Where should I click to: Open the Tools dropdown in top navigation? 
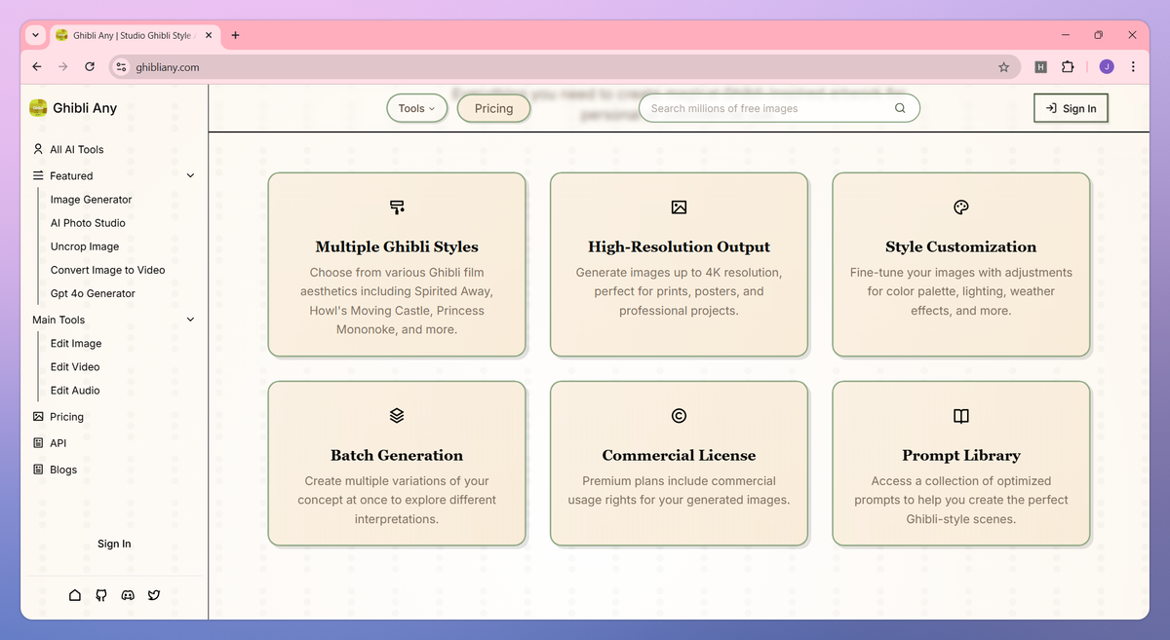(416, 108)
